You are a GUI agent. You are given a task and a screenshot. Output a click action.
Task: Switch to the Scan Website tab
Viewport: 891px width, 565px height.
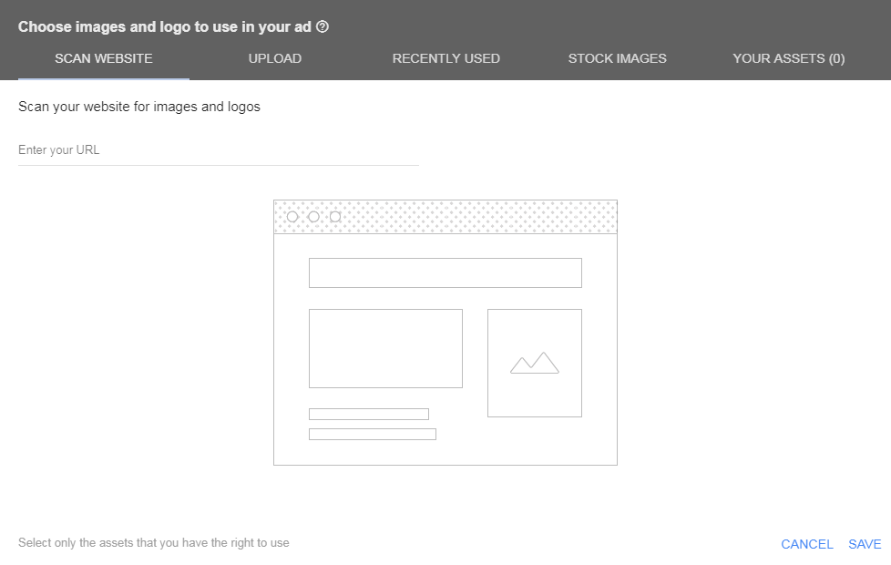(104, 58)
